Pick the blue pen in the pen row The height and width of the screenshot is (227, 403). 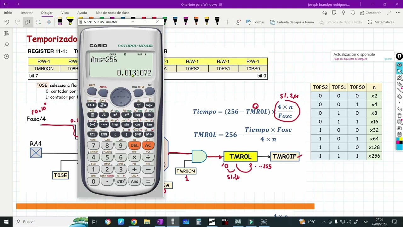175,21
